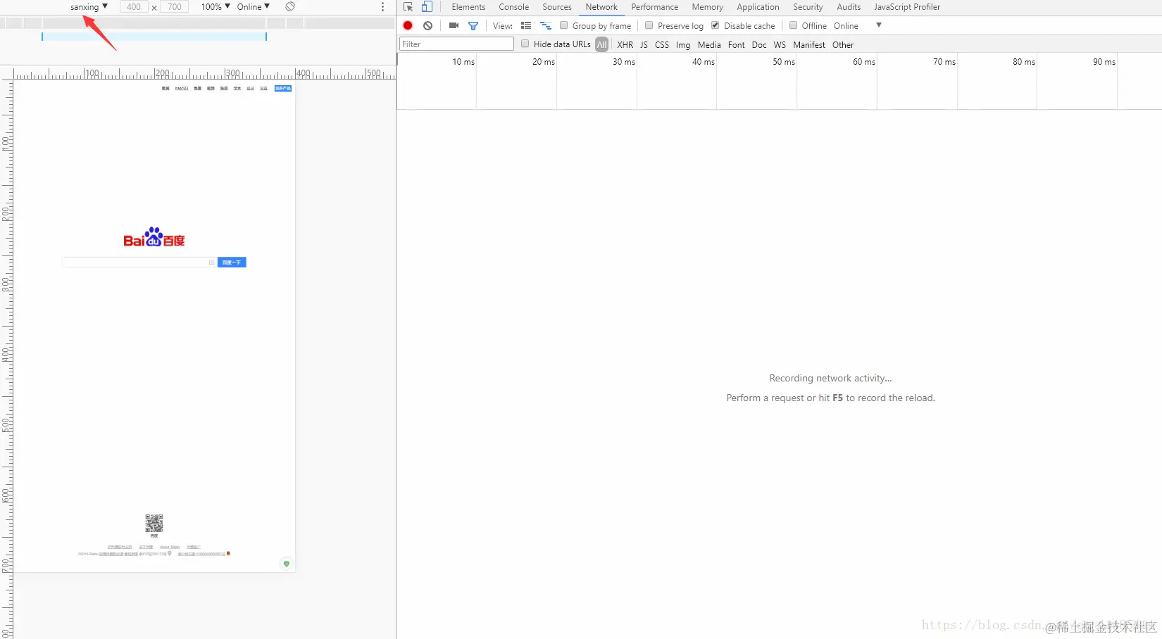Open the Performance tab
The height and width of the screenshot is (639, 1162).
(655, 7)
